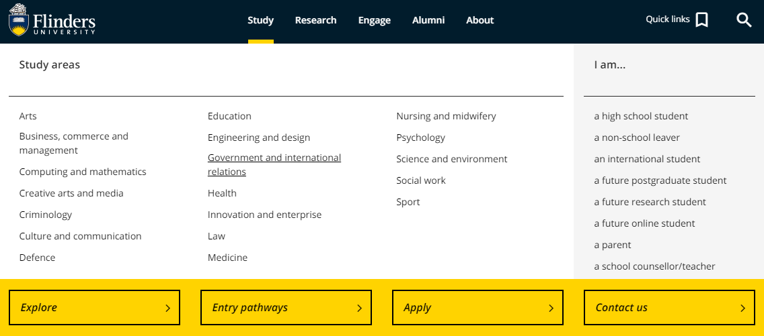Screen dimensions: 764x336
Task: Open the Research menu
Action: [315, 20]
